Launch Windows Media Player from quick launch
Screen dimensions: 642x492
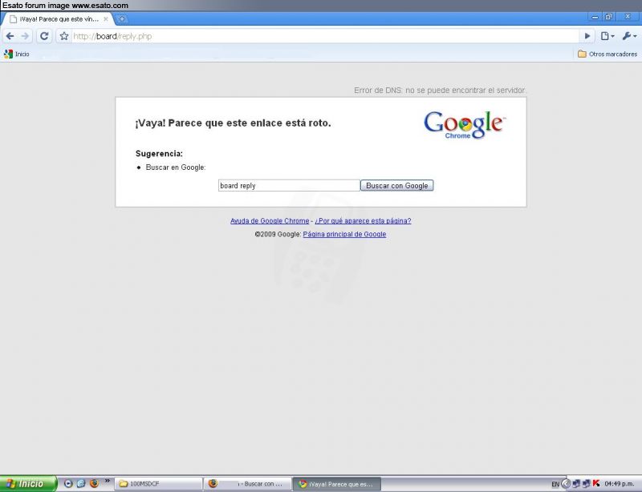[x=68, y=483]
